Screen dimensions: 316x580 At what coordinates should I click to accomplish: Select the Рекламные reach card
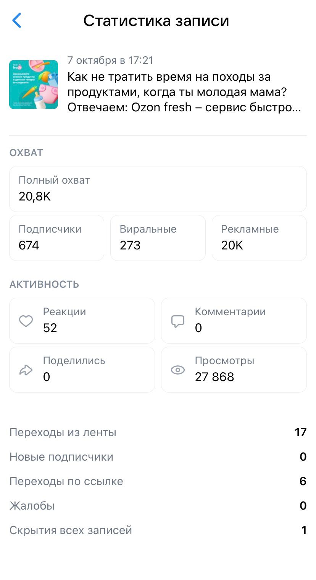point(259,238)
